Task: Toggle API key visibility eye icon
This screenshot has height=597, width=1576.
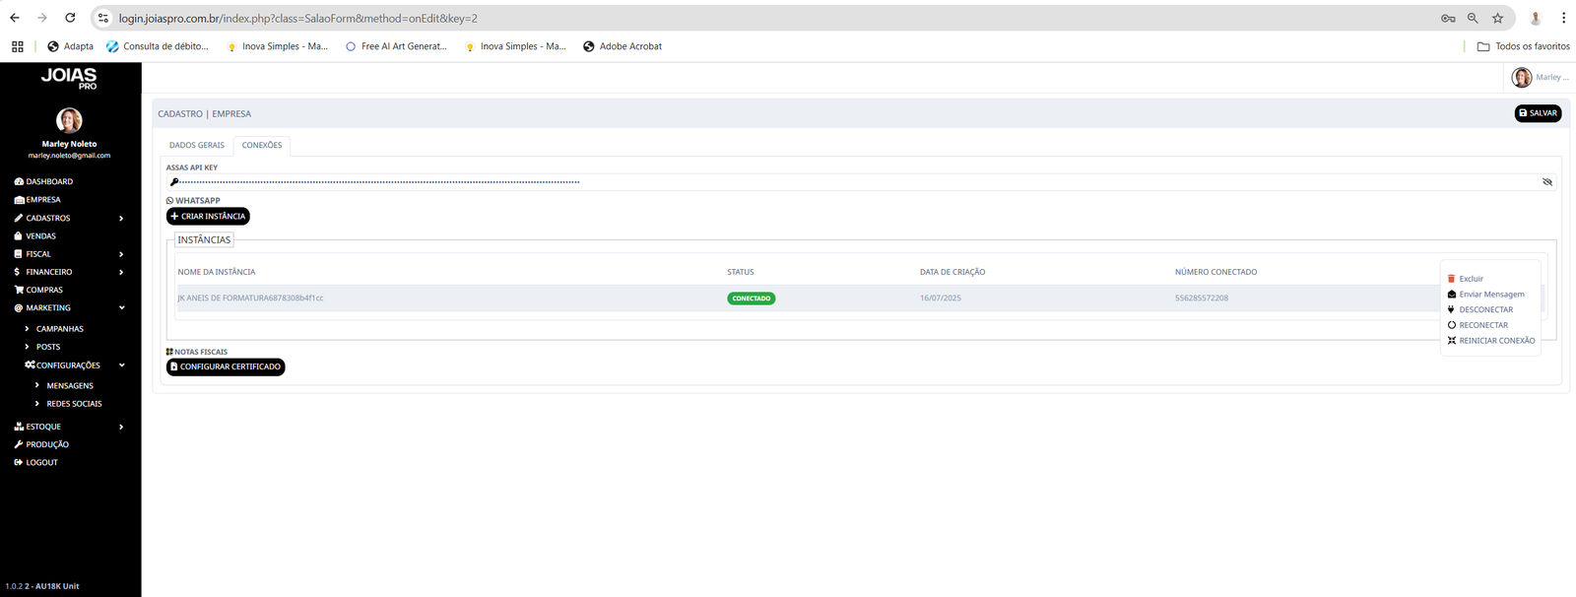Action: click(1546, 182)
